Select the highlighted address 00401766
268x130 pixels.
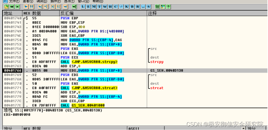click(x=13, y=70)
